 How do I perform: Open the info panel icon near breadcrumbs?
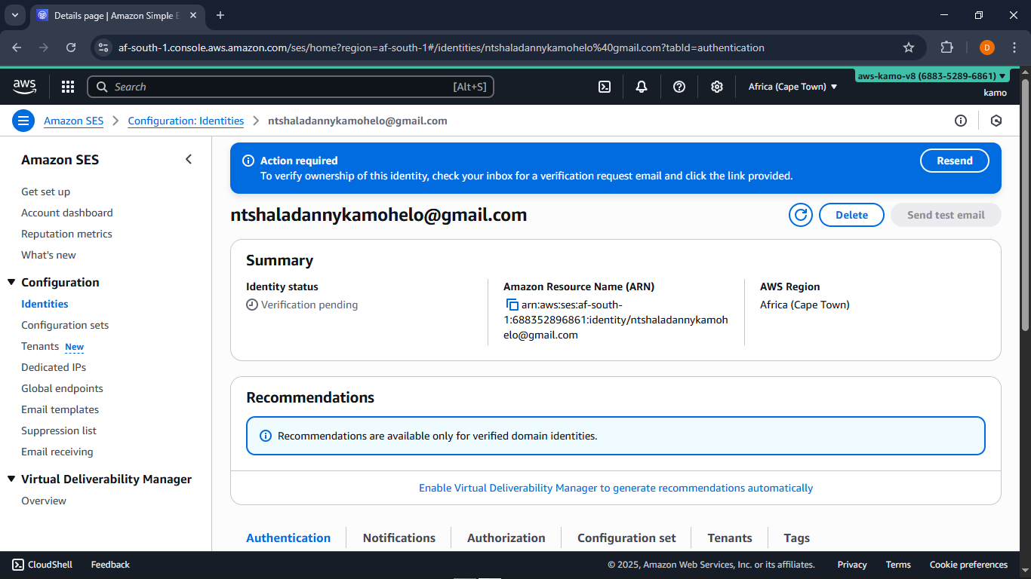pyautogui.click(x=961, y=121)
